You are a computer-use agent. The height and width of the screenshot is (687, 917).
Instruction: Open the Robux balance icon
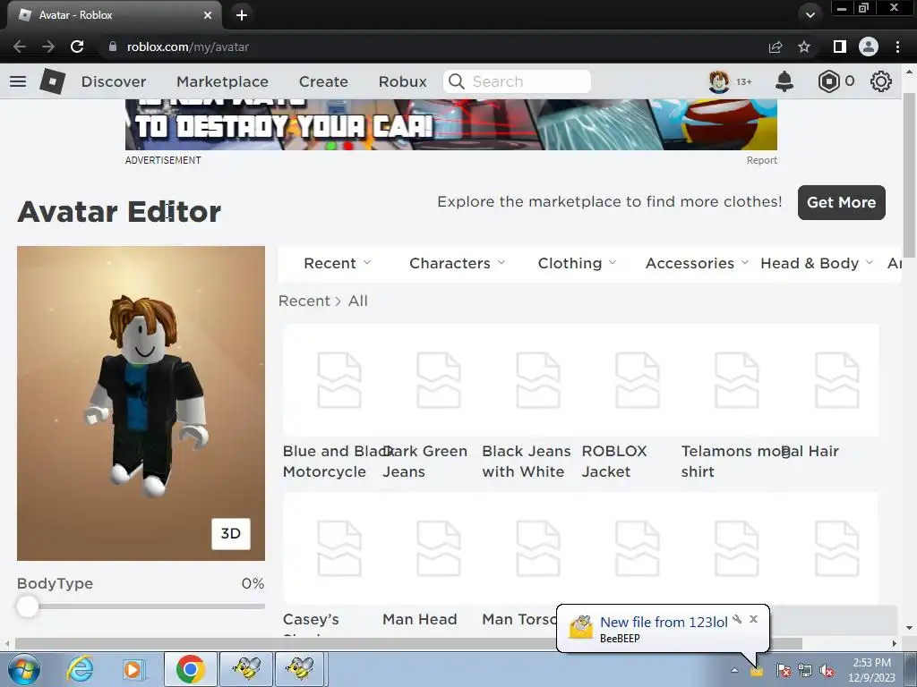coord(828,81)
